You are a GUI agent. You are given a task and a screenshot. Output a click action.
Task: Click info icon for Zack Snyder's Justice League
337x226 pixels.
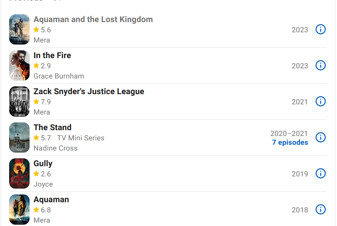[x=320, y=101]
